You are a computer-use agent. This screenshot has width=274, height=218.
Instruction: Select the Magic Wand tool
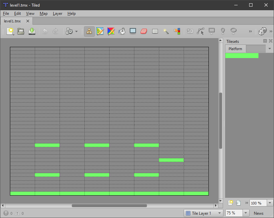pyautogui.click(x=166, y=31)
